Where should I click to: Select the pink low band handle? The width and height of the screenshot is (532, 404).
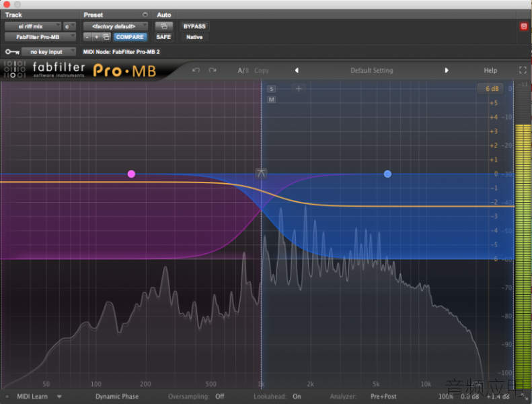pos(131,174)
